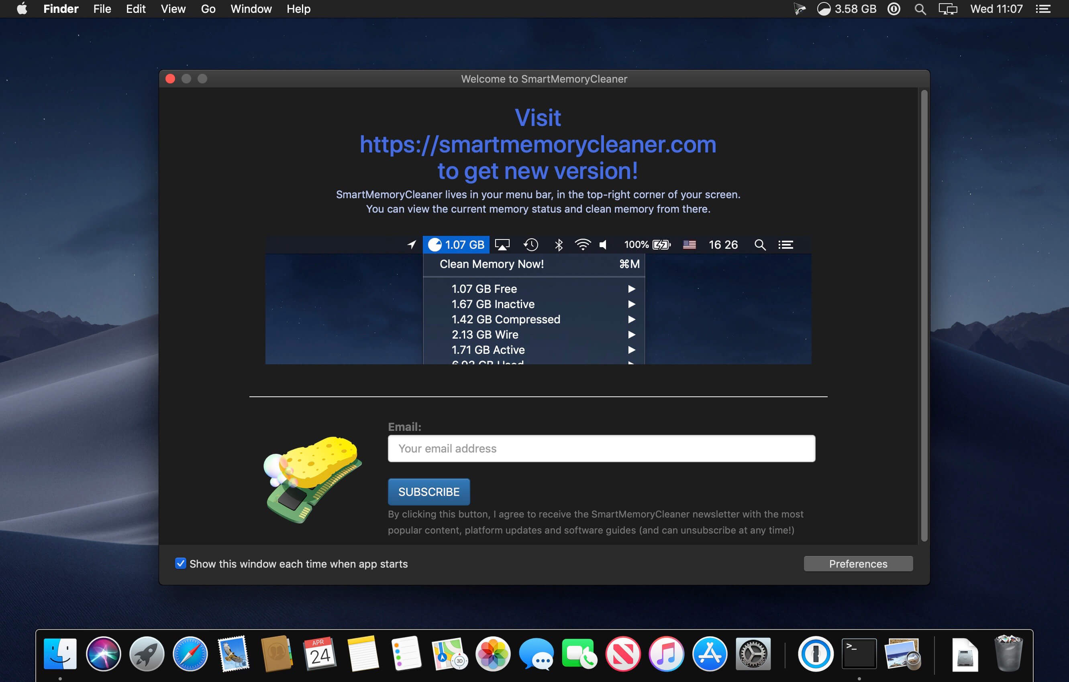Screen dimensions: 1069x682
Task: Open the Window menu
Action: (x=251, y=9)
